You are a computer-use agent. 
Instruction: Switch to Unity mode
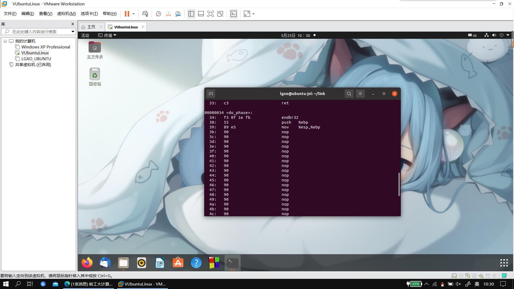coord(220,14)
